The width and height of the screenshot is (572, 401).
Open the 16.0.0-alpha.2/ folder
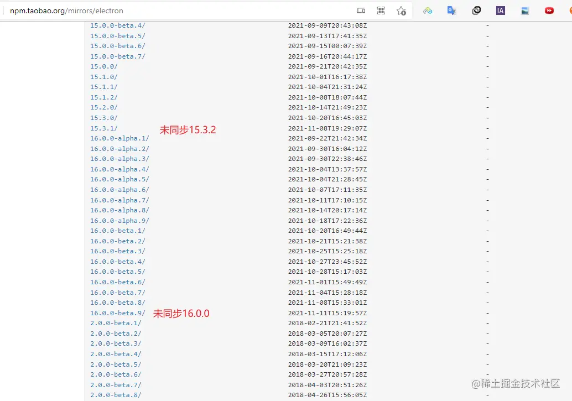(x=119, y=149)
